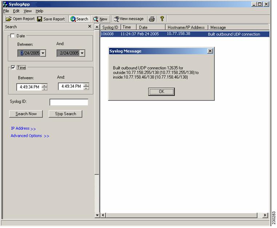
Task: Click the printer icon
Action: [152, 19]
